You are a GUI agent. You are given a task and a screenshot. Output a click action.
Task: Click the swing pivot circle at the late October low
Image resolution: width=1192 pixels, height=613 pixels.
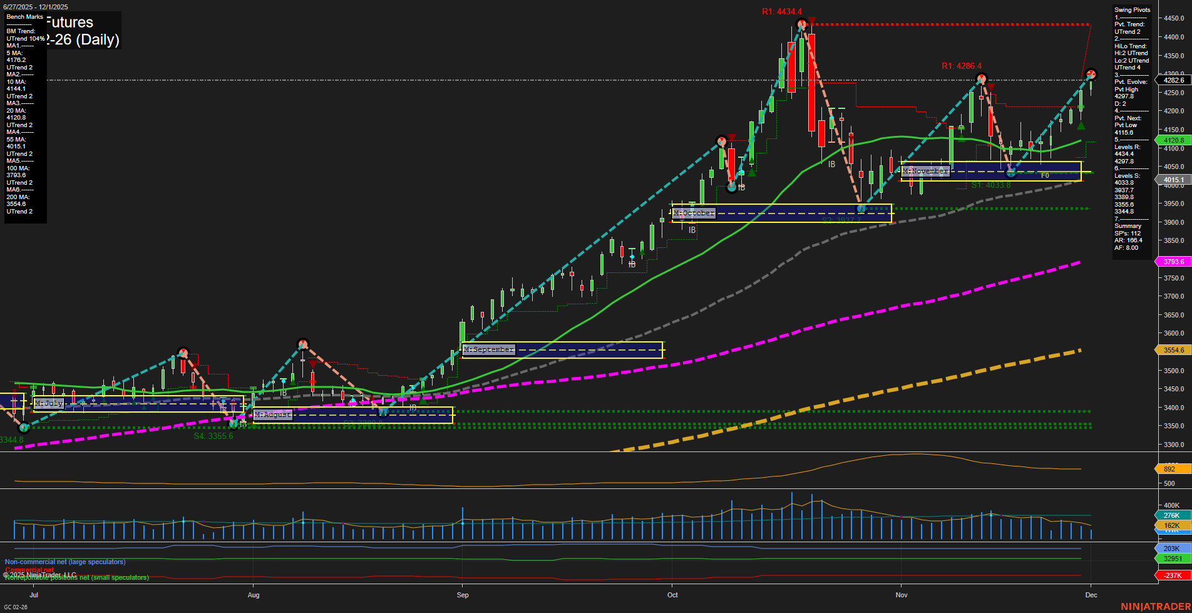coord(861,208)
